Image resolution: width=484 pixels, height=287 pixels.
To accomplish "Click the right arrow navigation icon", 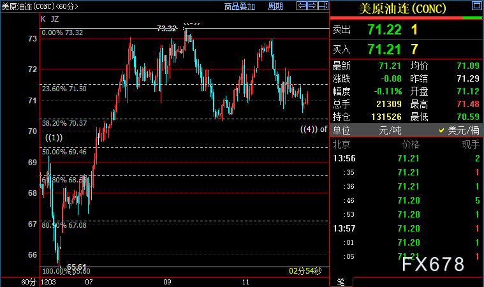I will (x=312, y=6).
